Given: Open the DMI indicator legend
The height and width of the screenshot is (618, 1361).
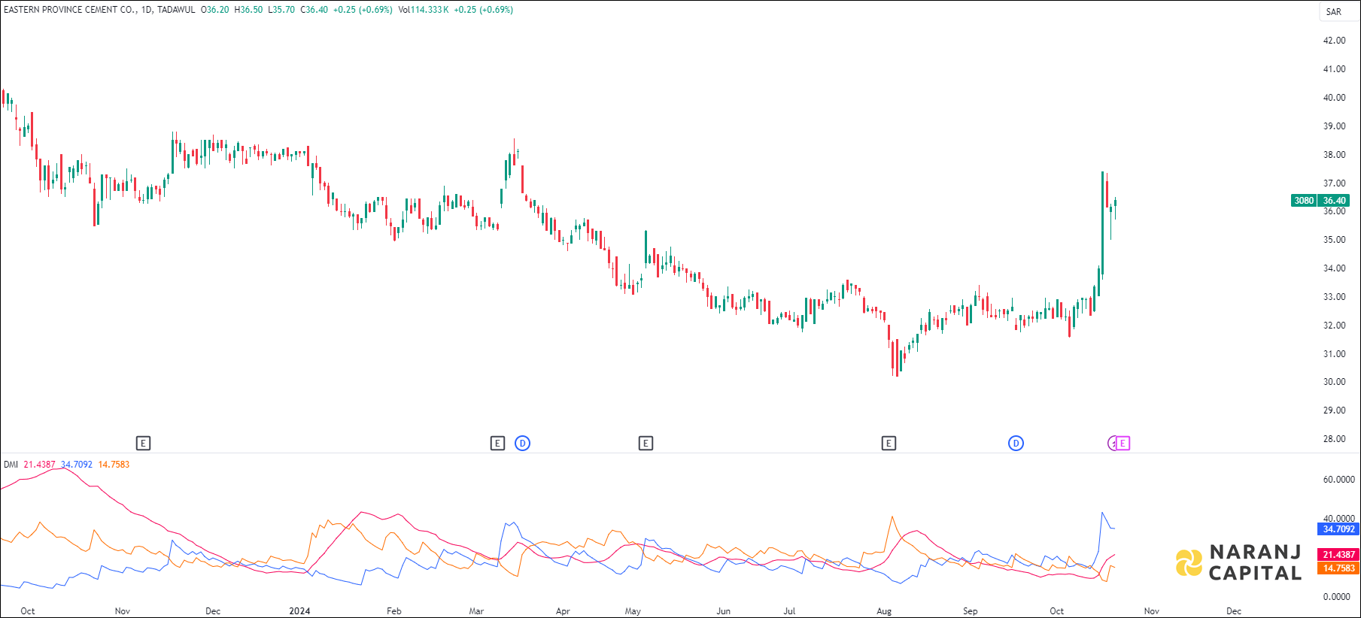Looking at the screenshot, I should 11,465.
